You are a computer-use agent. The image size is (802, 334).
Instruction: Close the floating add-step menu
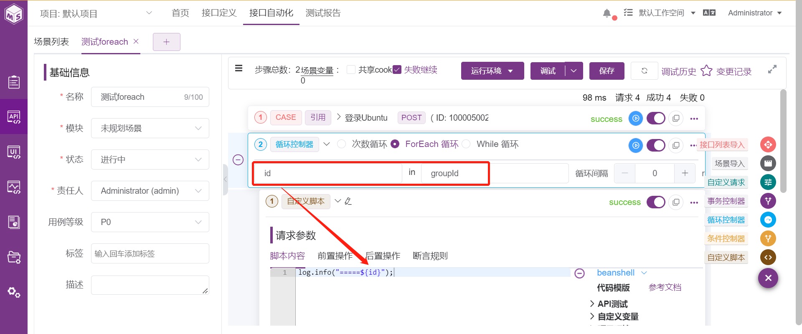point(768,278)
